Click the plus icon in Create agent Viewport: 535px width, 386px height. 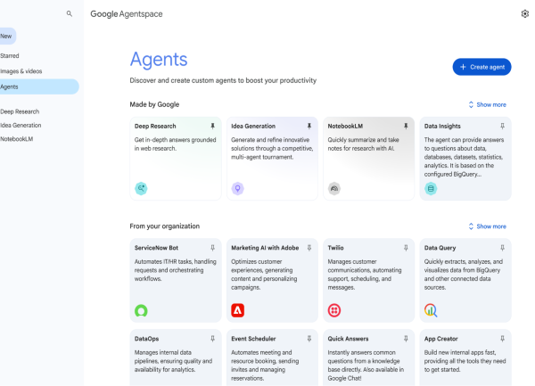pos(463,67)
